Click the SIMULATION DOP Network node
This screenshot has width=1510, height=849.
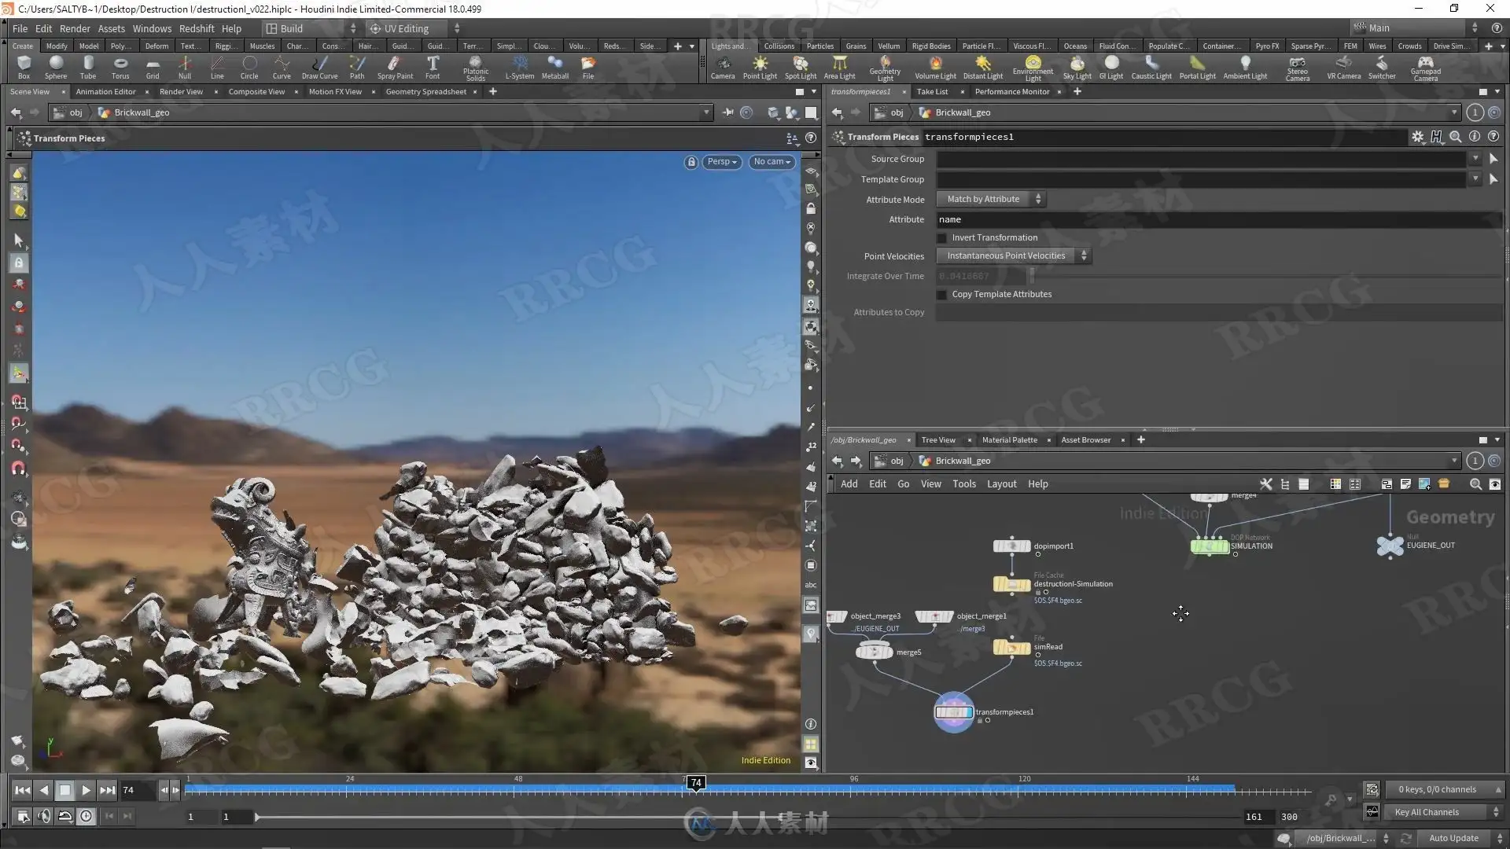[1210, 546]
